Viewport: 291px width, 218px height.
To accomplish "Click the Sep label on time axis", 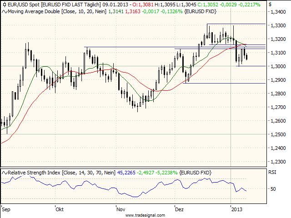I will pyautogui.click(x=6, y=210).
